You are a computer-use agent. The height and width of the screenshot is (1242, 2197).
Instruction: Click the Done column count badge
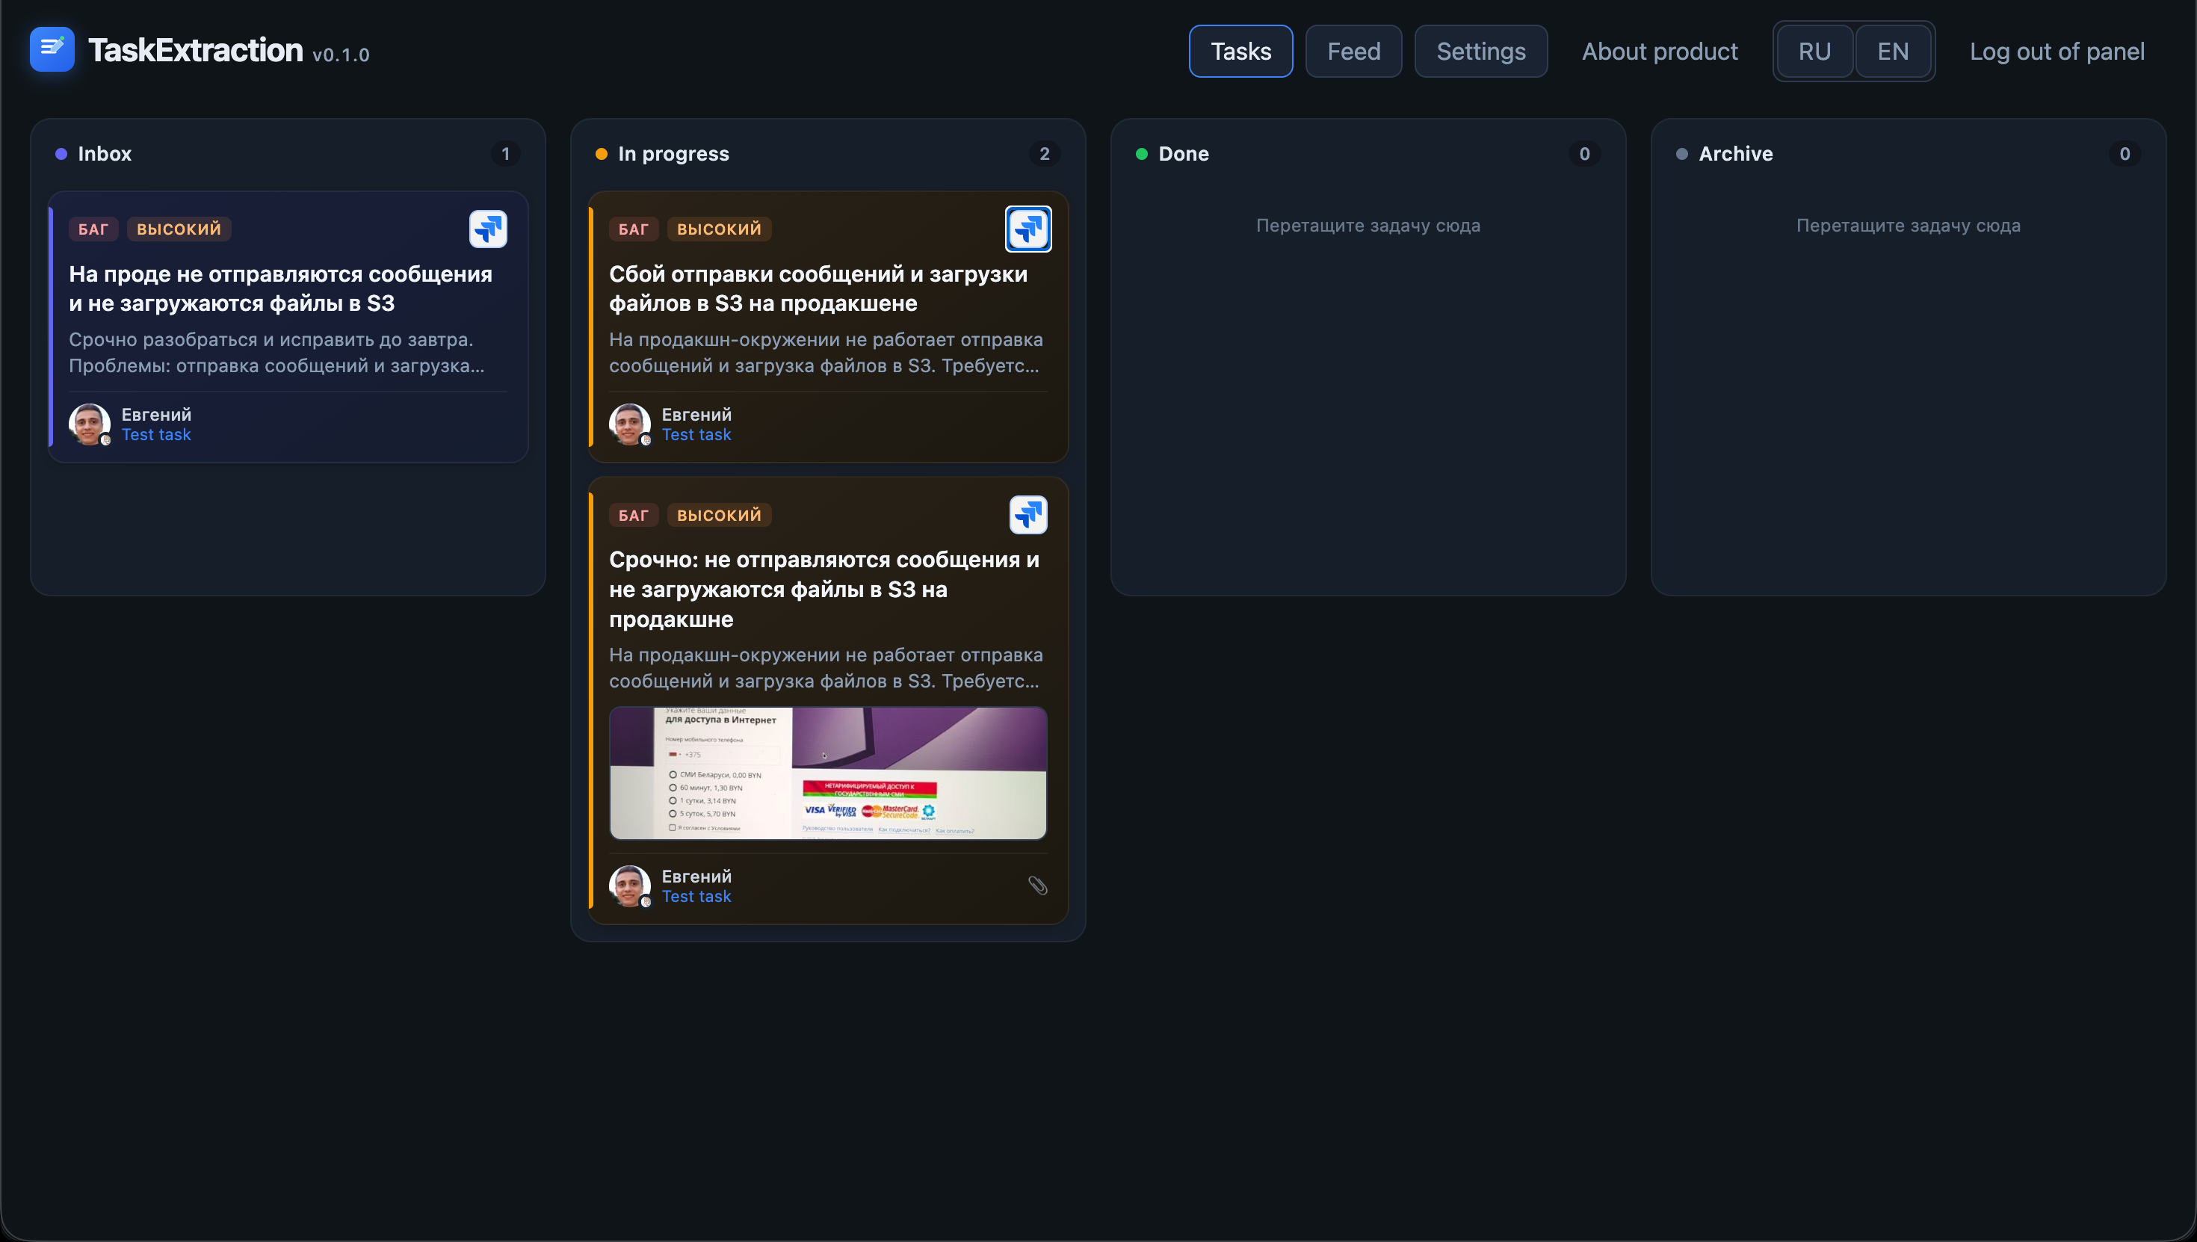(1583, 153)
